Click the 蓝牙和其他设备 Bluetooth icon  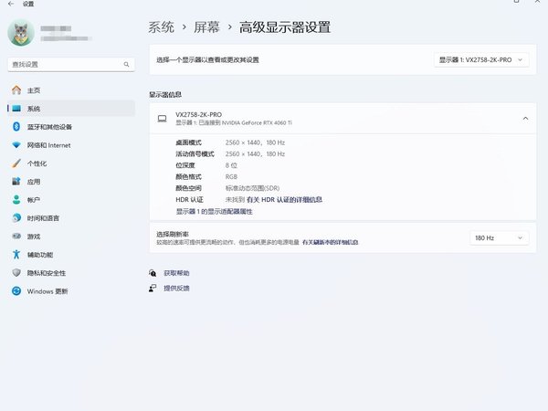[x=16, y=127]
